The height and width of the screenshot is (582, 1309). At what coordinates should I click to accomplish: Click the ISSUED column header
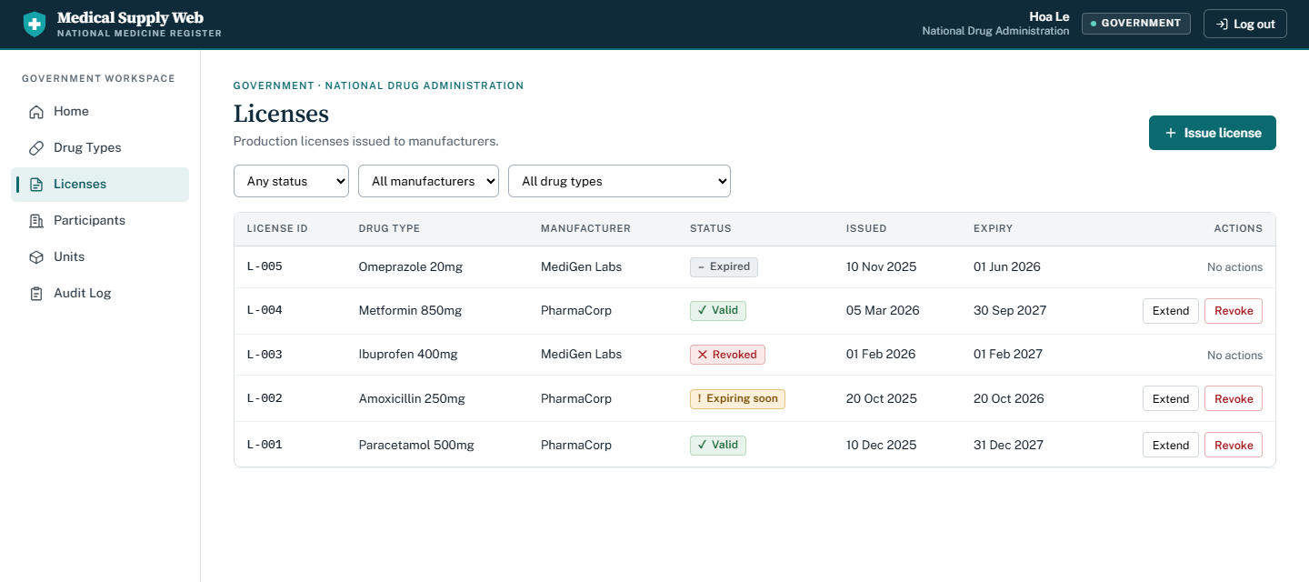(x=866, y=228)
